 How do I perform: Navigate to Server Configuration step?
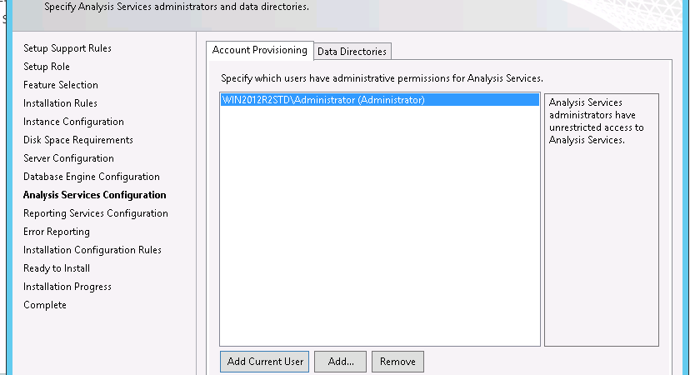[x=68, y=158]
